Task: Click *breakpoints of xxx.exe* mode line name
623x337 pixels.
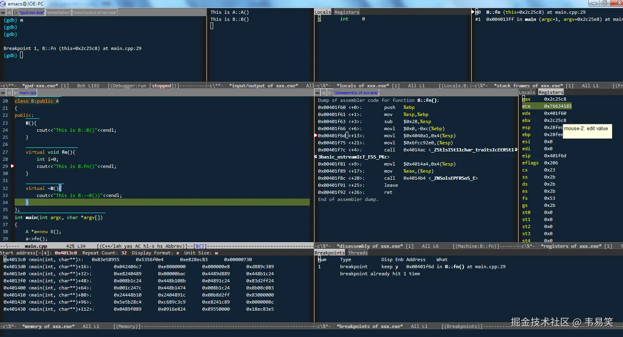Action: point(370,326)
